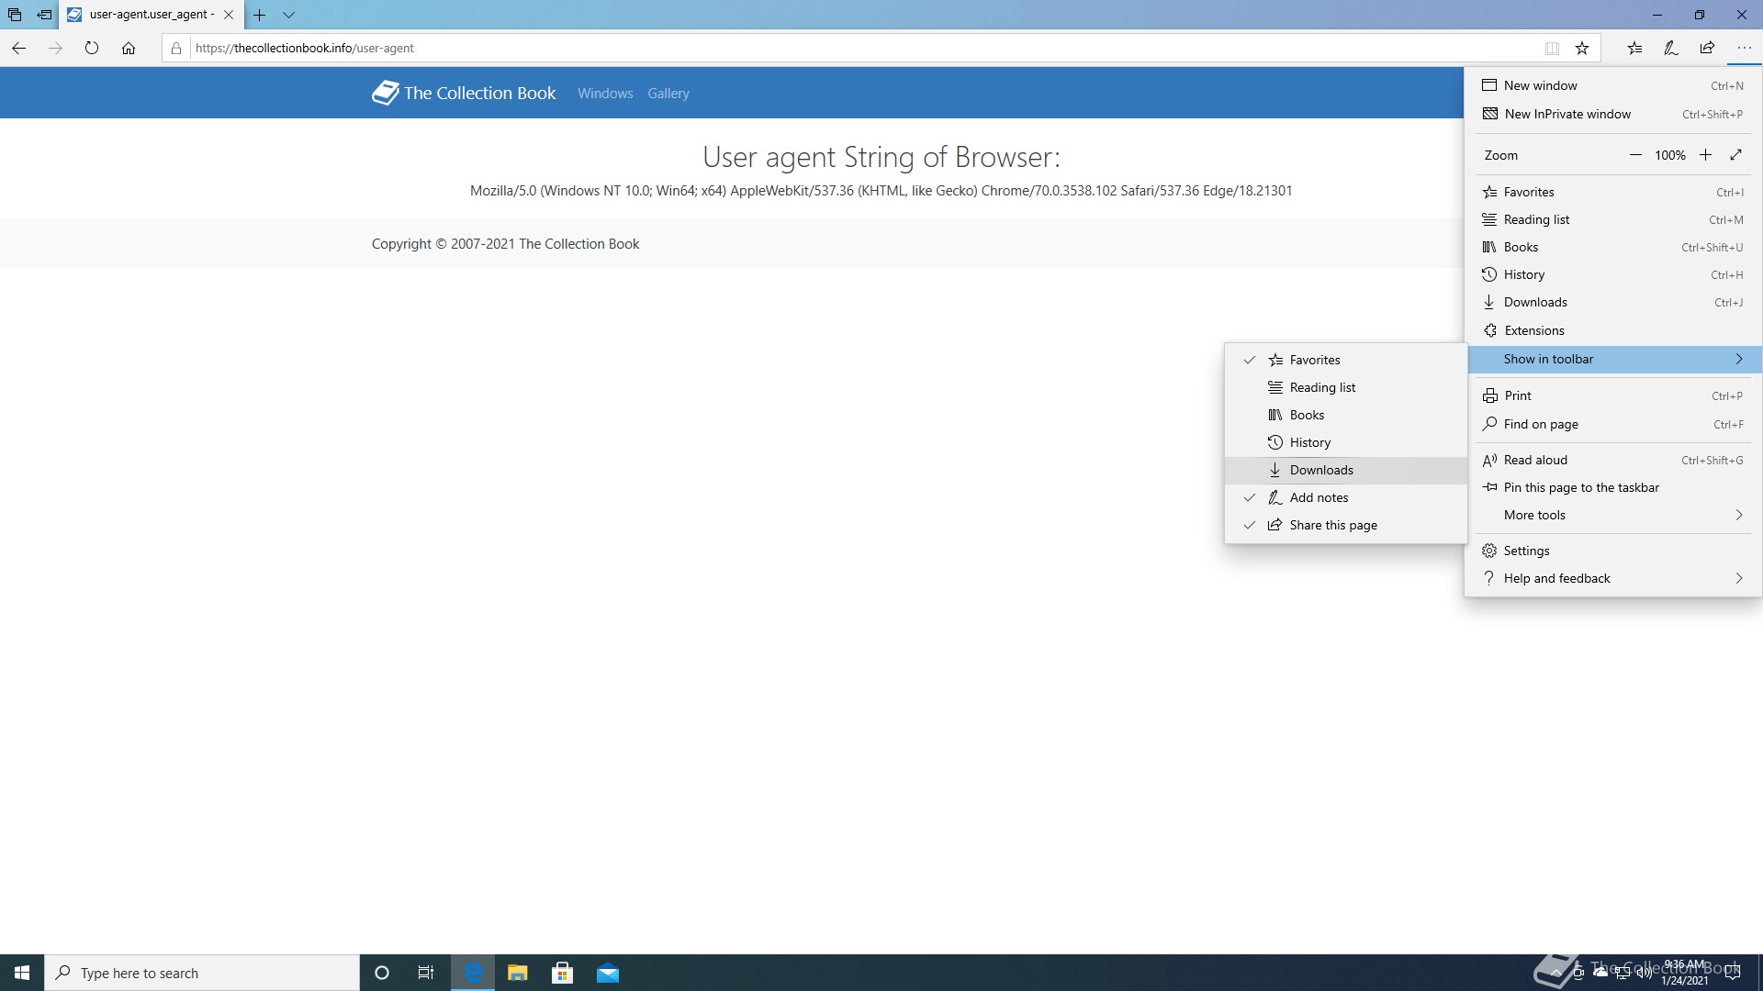Click Share this page toolbar icon
Image resolution: width=1763 pixels, height=991 pixels.
pos(1707,48)
